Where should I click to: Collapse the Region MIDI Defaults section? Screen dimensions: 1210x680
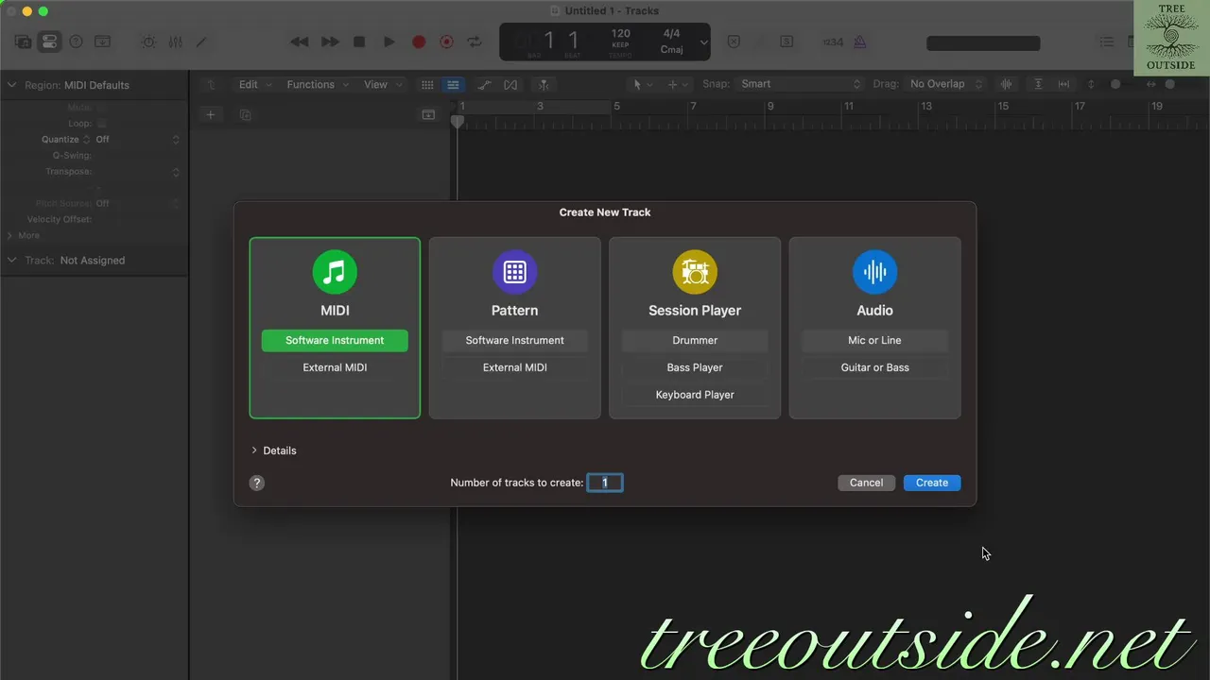click(12, 85)
